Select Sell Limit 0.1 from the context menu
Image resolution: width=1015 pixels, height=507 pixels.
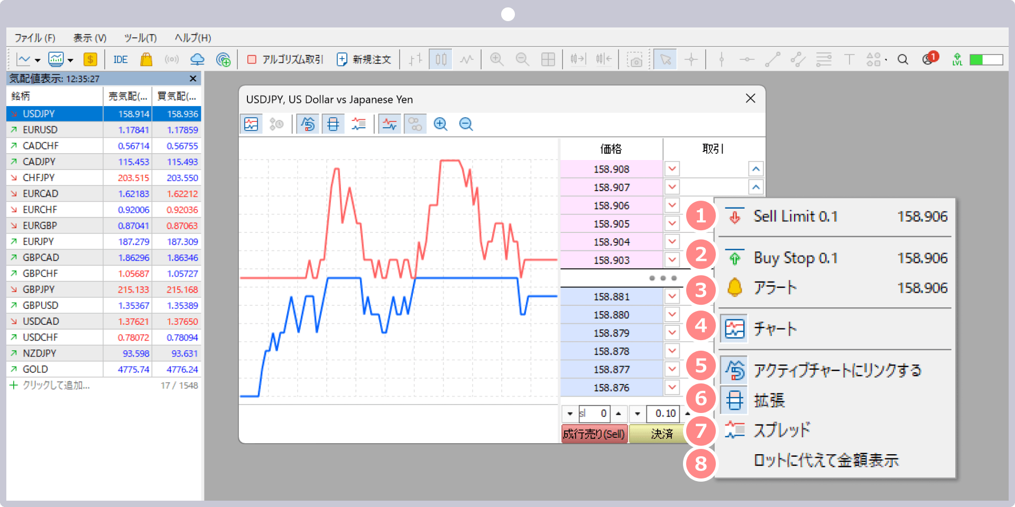795,217
